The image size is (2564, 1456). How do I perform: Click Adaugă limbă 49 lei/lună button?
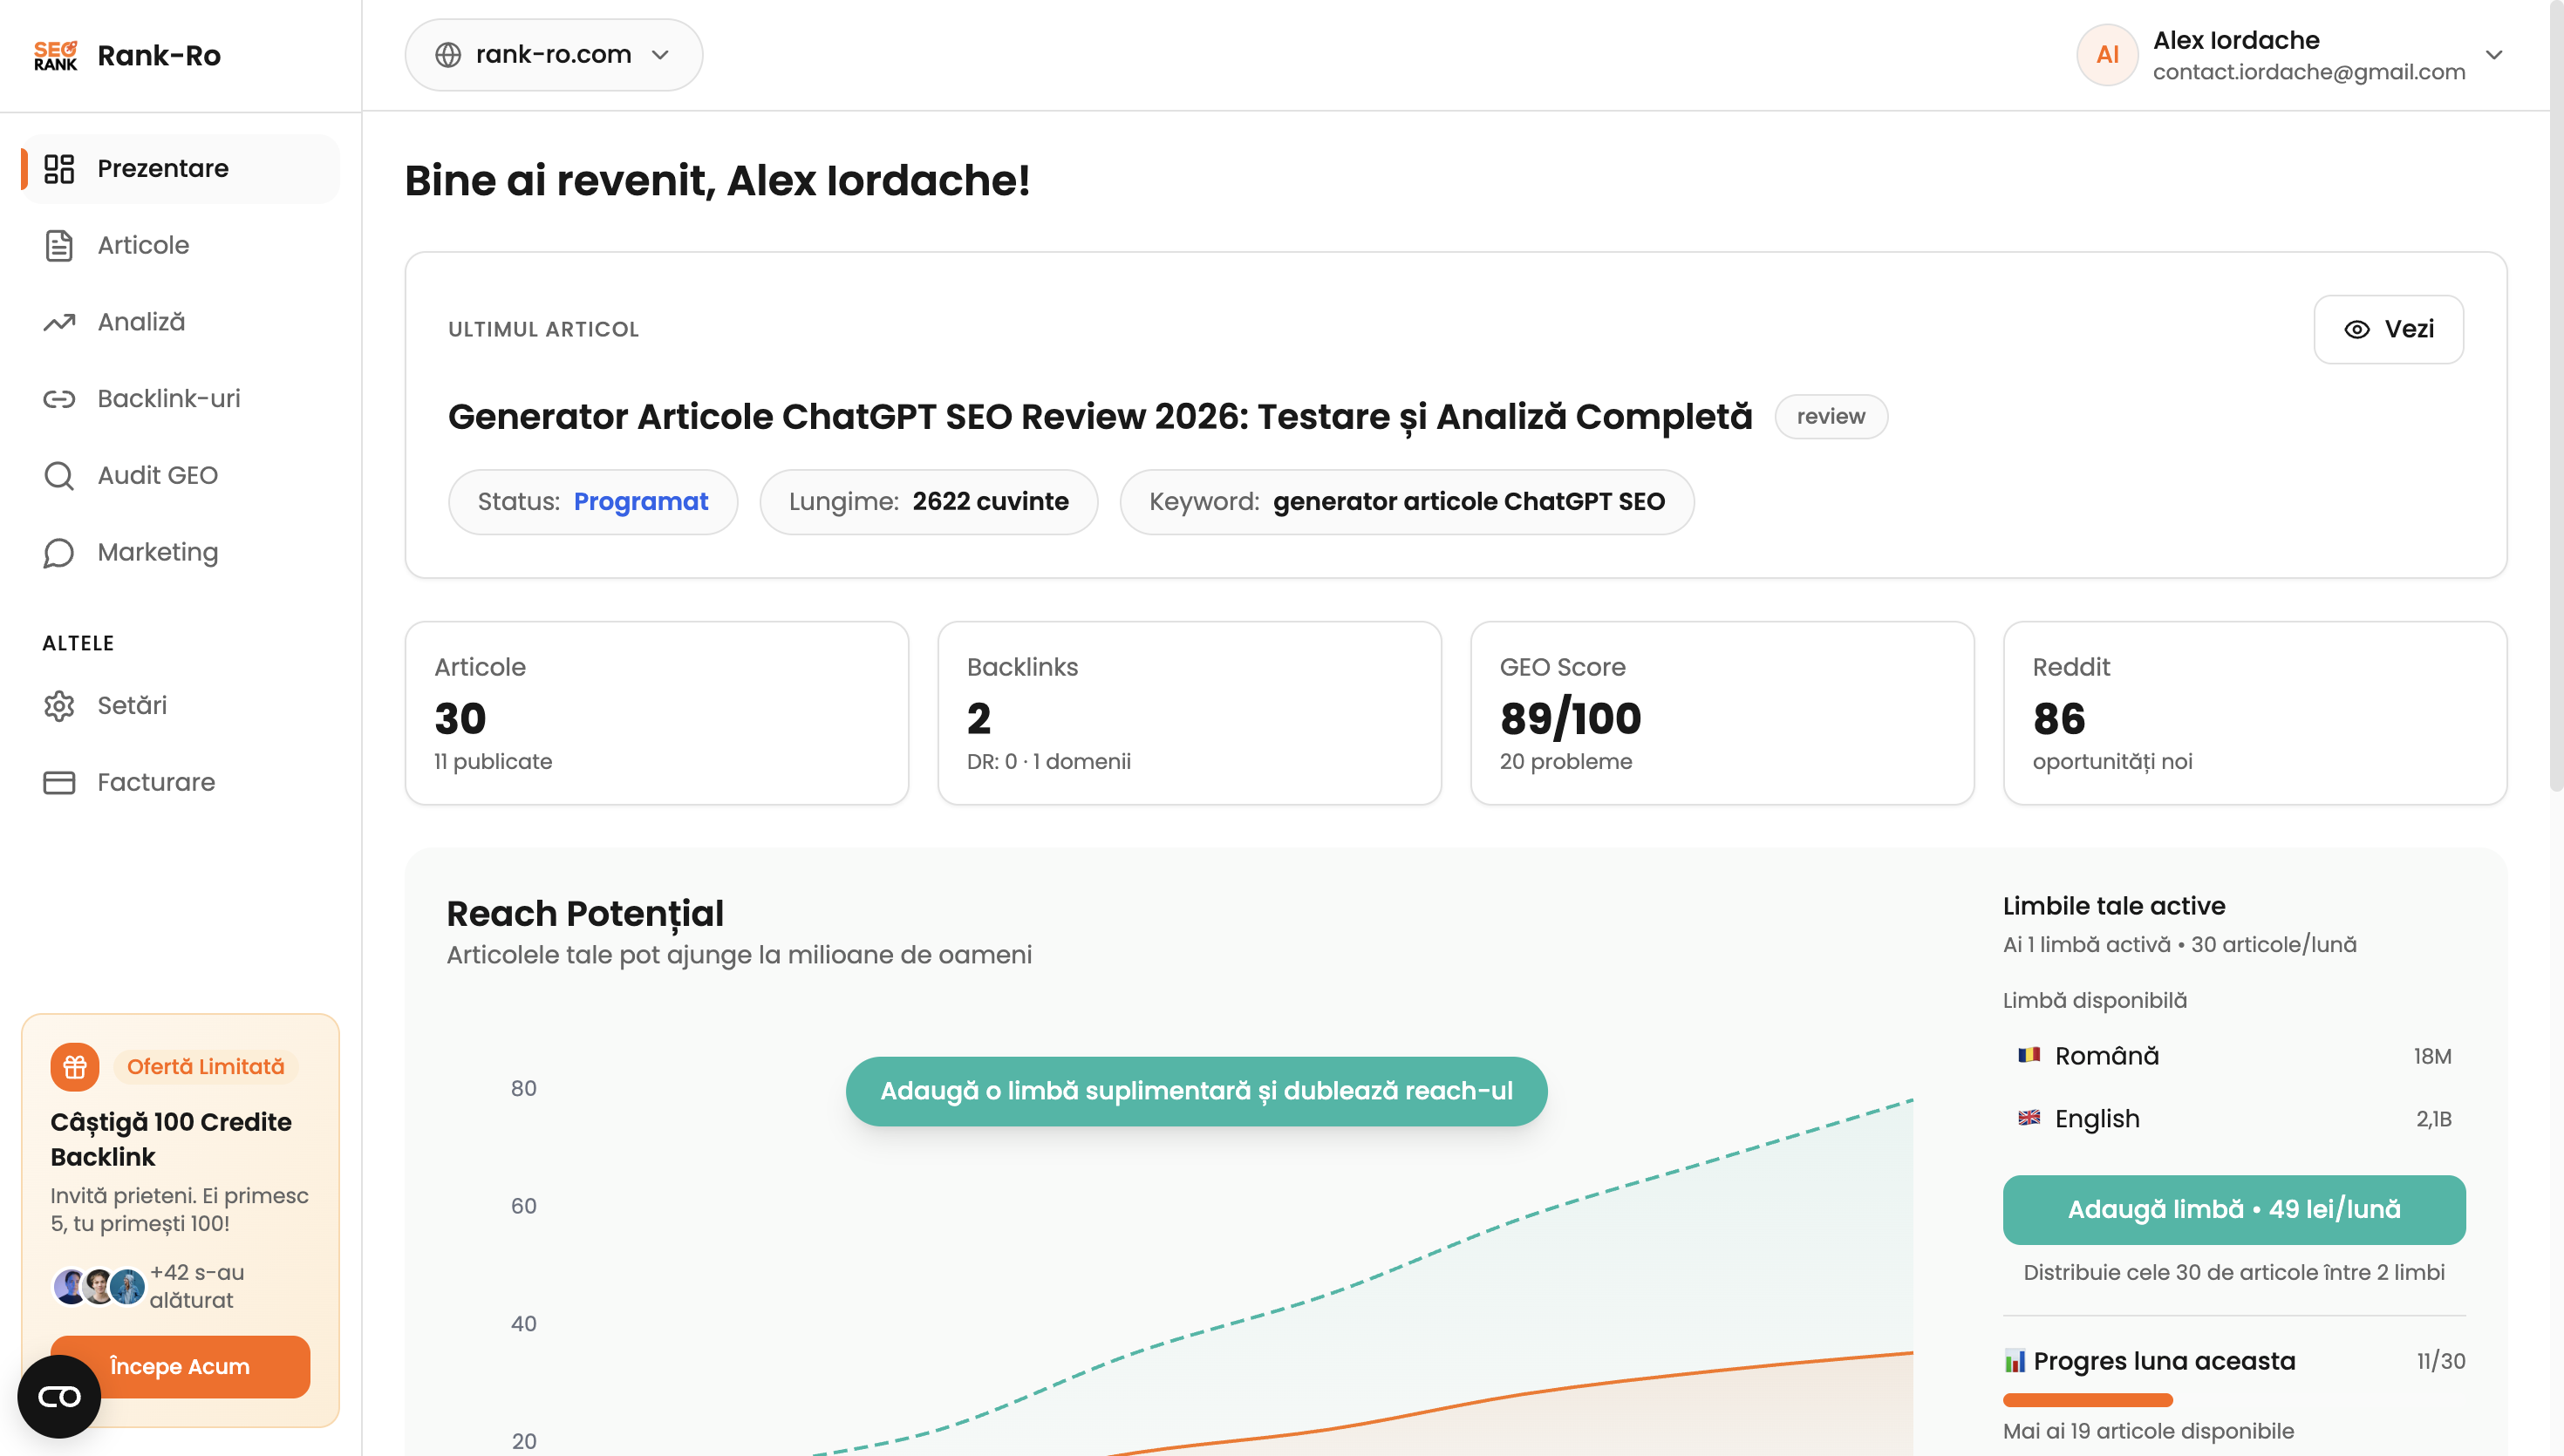[x=2233, y=1210]
